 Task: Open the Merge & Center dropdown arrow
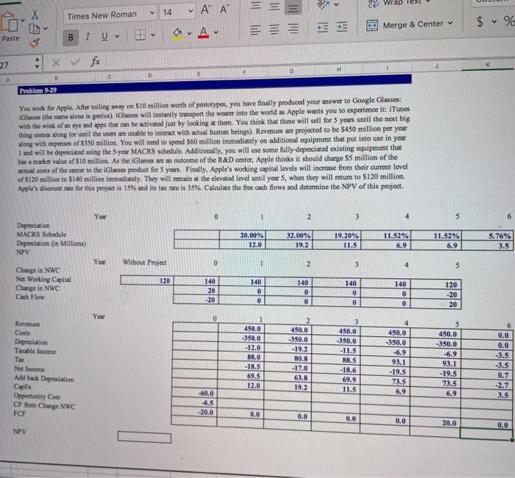pos(450,23)
